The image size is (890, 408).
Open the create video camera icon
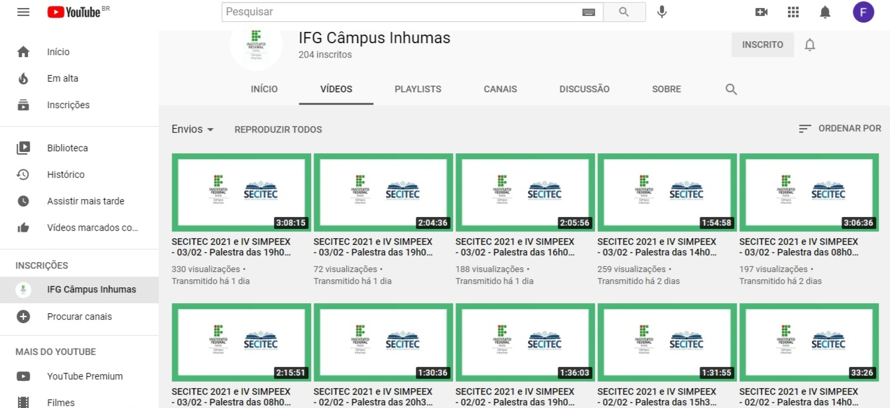[761, 12]
